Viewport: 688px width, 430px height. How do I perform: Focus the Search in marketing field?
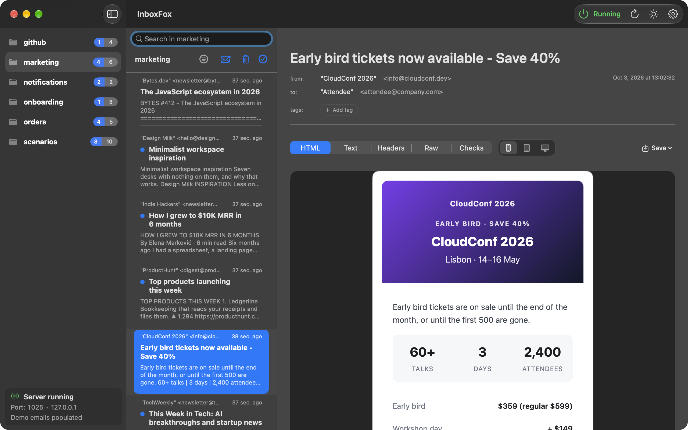tap(202, 39)
